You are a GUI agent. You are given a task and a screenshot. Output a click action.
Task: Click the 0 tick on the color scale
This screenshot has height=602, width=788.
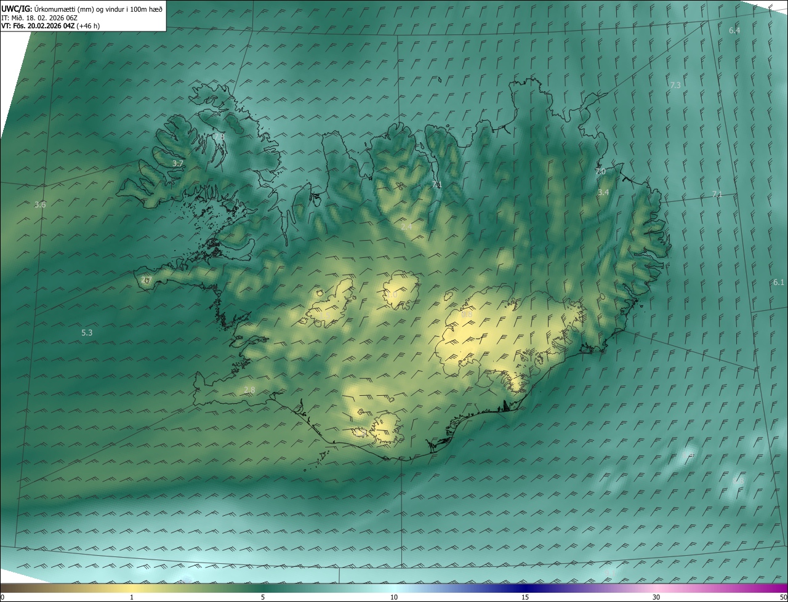(x=2, y=597)
